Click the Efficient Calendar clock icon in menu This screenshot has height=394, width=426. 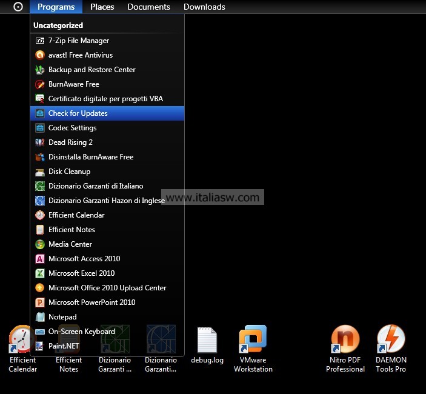(40, 215)
